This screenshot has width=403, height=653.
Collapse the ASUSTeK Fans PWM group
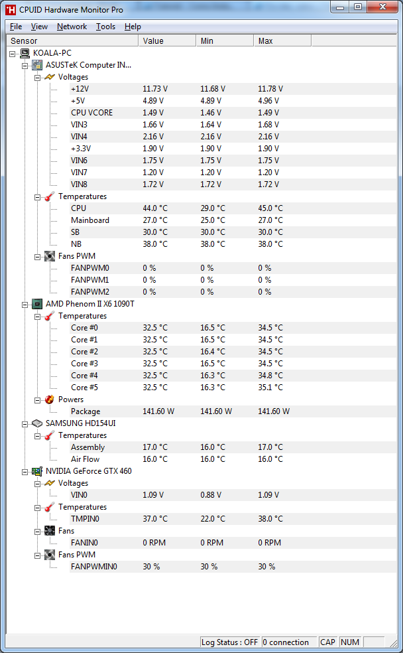[37, 257]
